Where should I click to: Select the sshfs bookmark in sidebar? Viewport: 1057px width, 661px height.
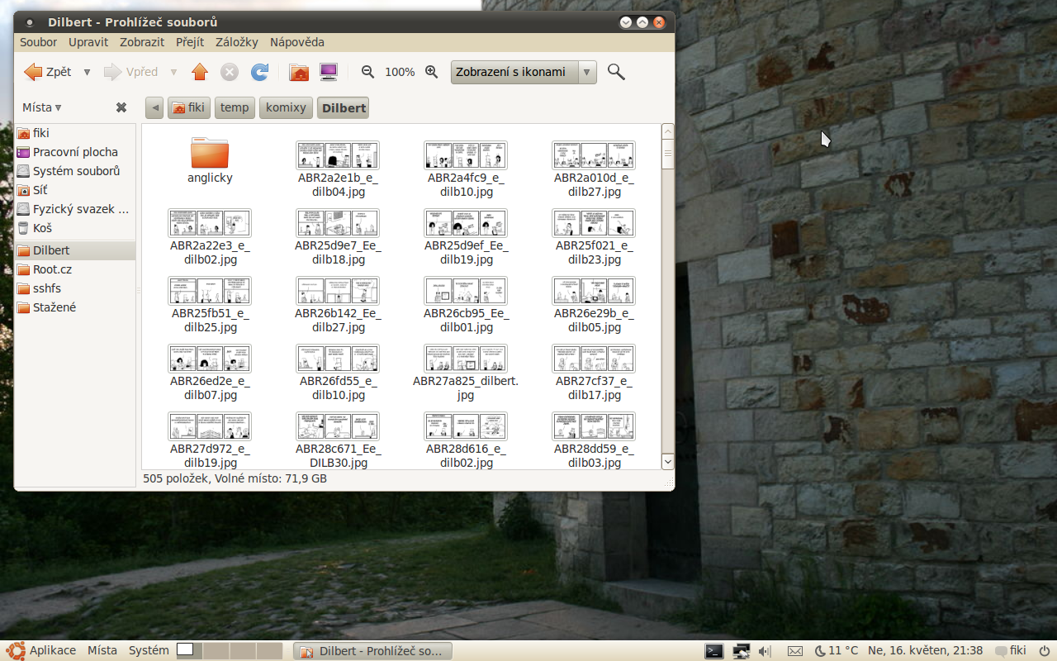pyautogui.click(x=75, y=288)
